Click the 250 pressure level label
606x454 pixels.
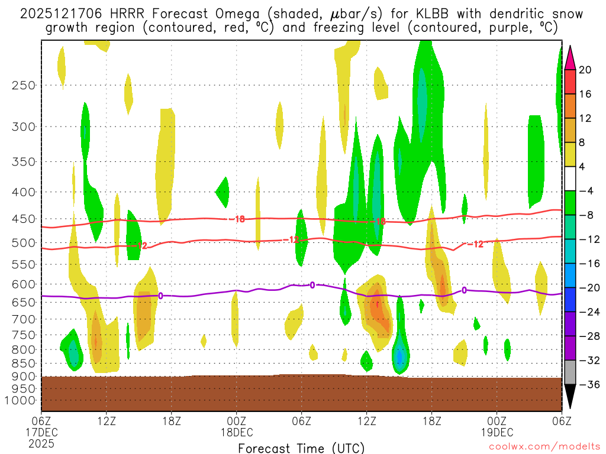point(24,85)
